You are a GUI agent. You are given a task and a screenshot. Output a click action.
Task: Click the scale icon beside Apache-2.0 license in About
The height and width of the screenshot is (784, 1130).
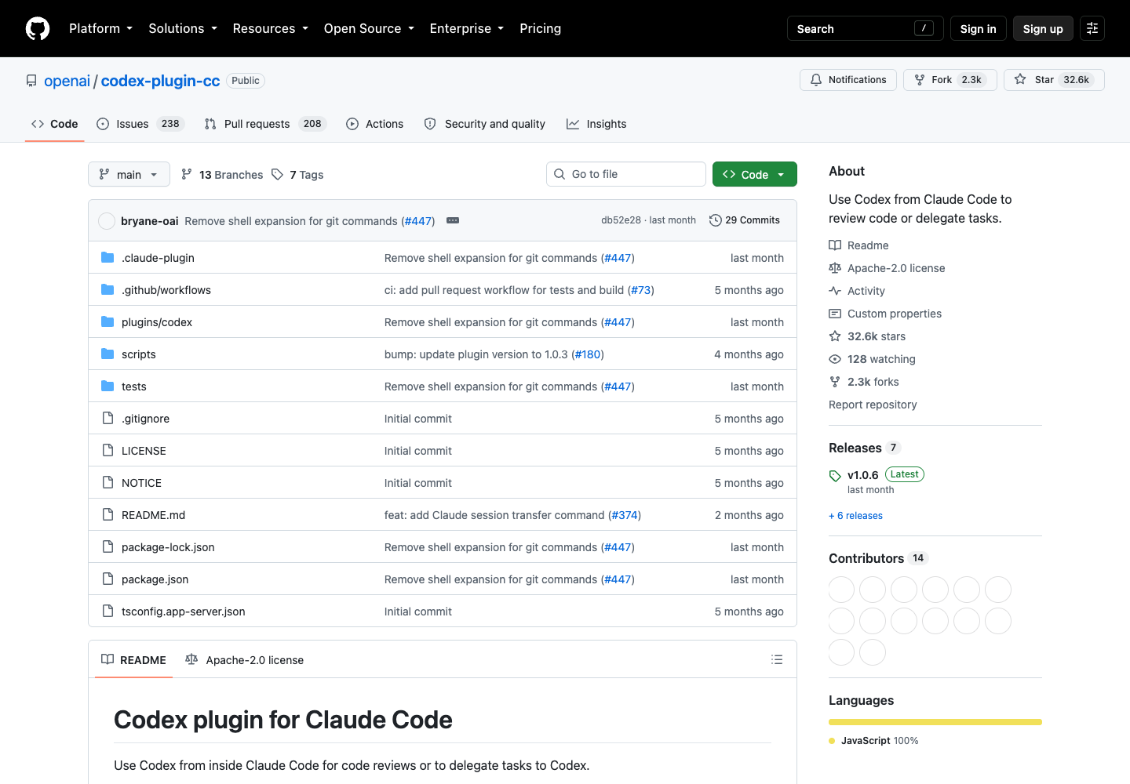(x=835, y=268)
